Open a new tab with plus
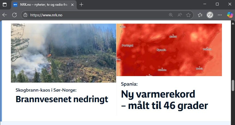 pyautogui.click(x=81, y=5)
